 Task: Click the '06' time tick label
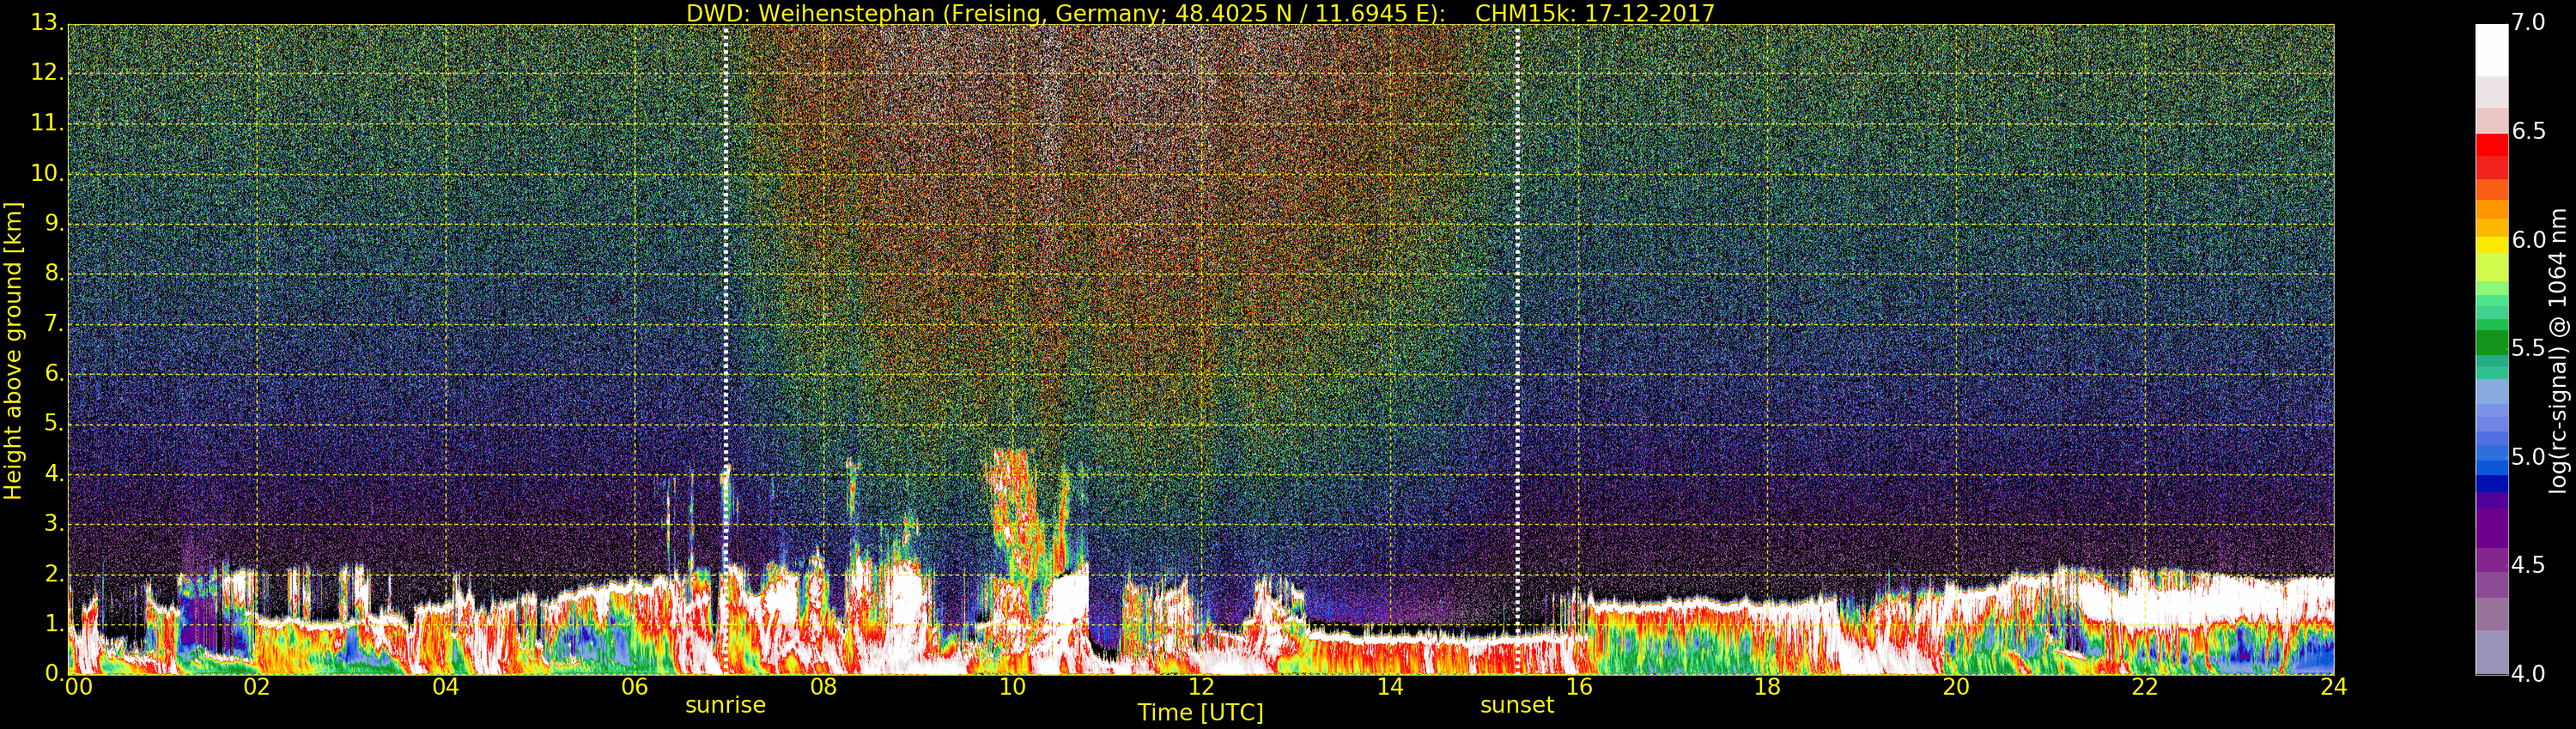click(x=635, y=687)
